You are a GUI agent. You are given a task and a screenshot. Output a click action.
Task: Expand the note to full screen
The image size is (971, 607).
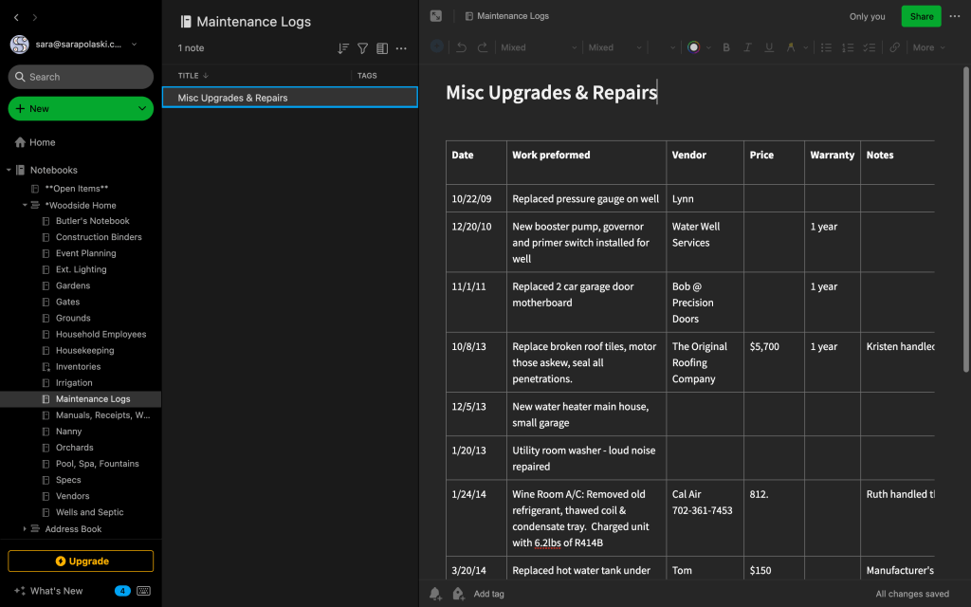tap(436, 16)
